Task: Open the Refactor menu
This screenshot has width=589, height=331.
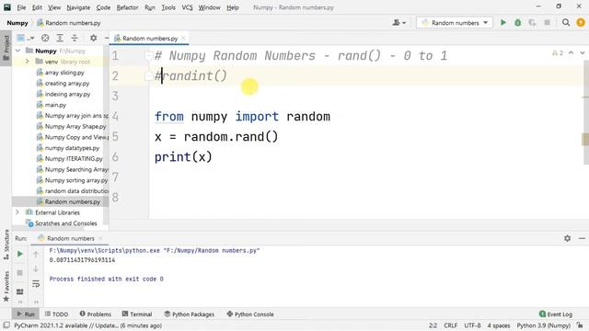Action: tap(127, 7)
